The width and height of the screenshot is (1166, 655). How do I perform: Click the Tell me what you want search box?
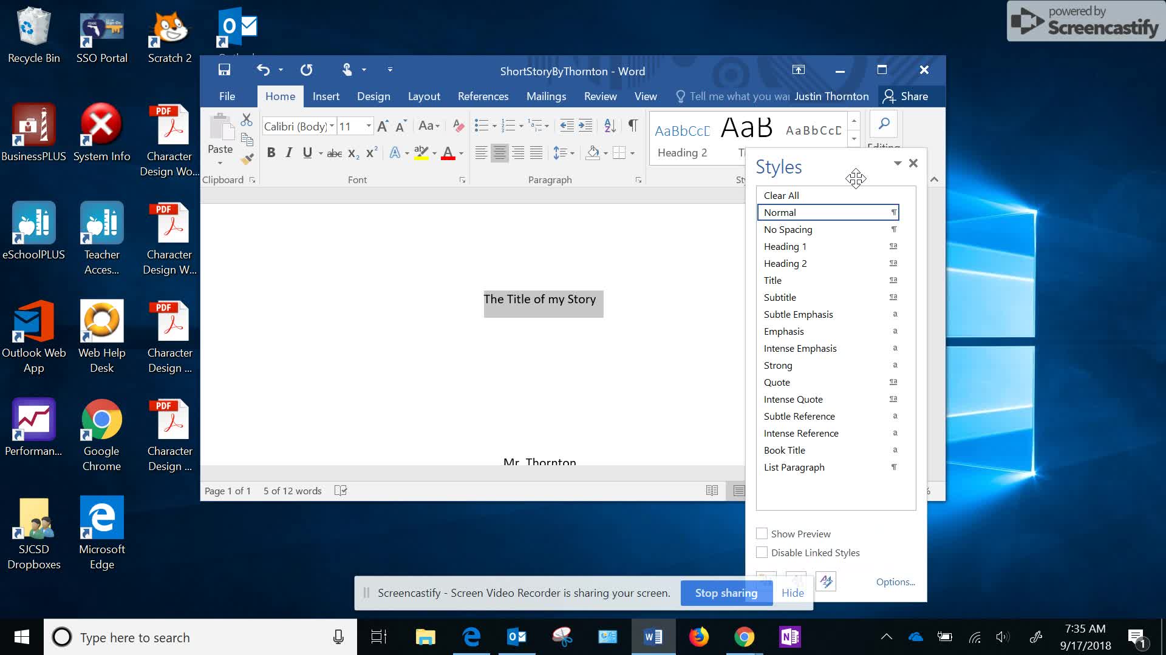[733, 96]
